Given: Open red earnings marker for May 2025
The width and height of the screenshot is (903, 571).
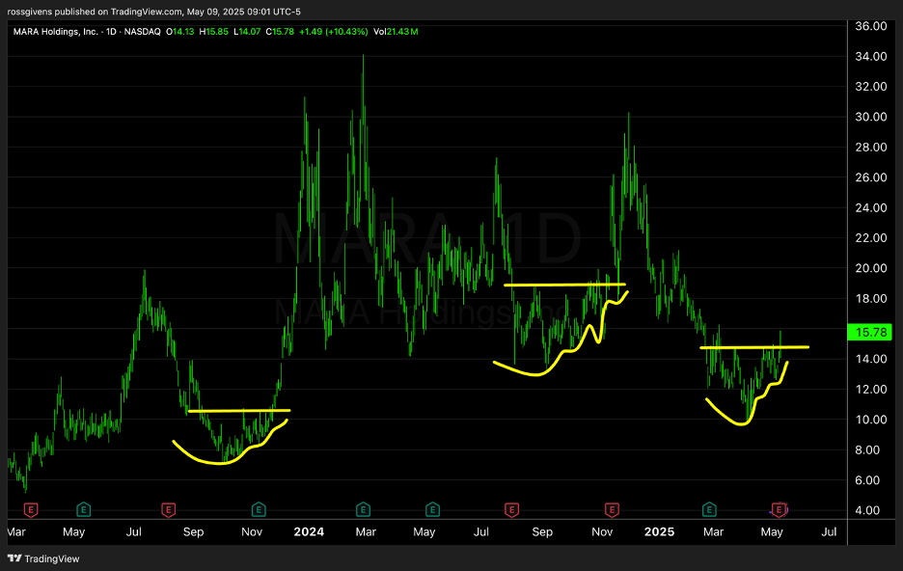Looking at the screenshot, I should coord(780,509).
